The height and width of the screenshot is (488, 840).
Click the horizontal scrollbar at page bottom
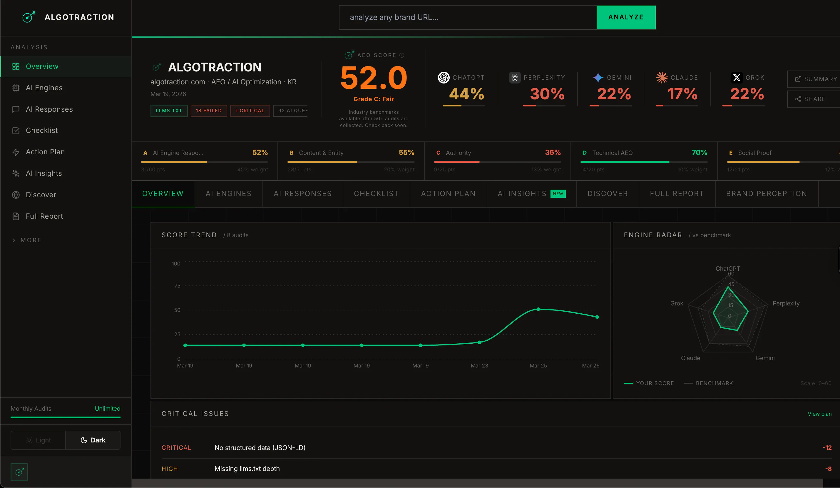[x=477, y=483]
